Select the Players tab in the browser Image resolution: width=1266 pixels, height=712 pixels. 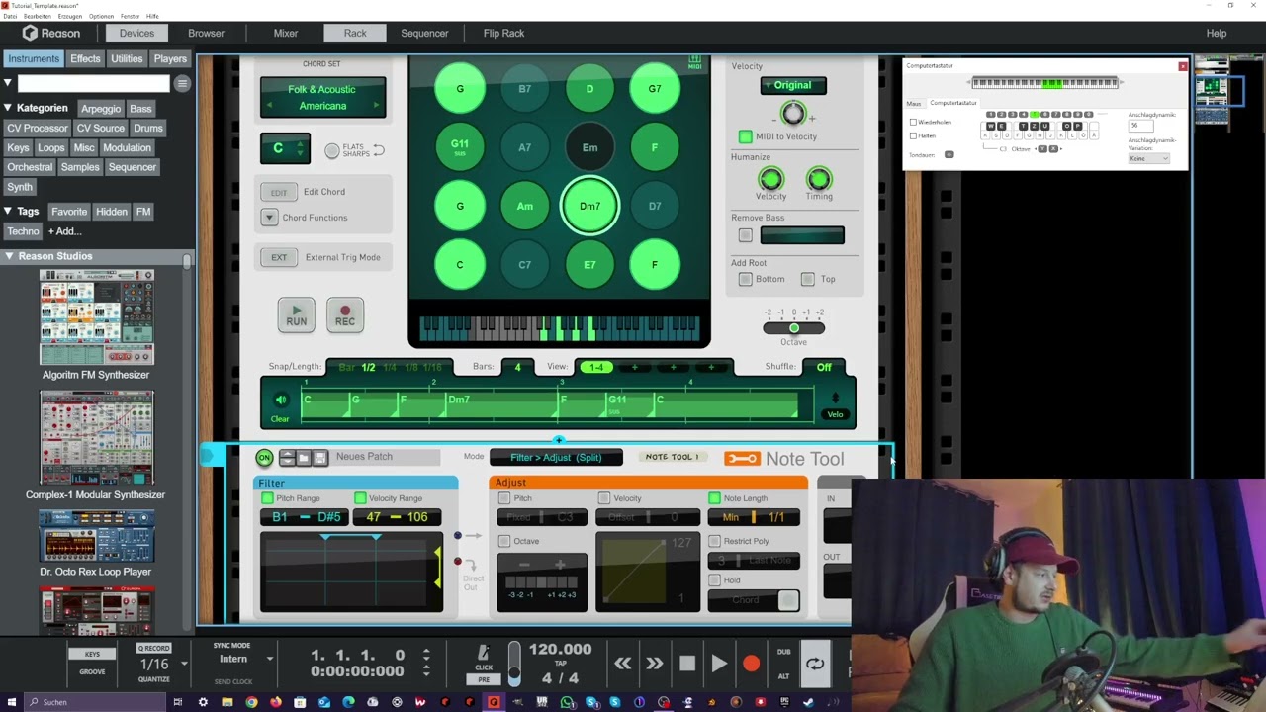[170, 58]
